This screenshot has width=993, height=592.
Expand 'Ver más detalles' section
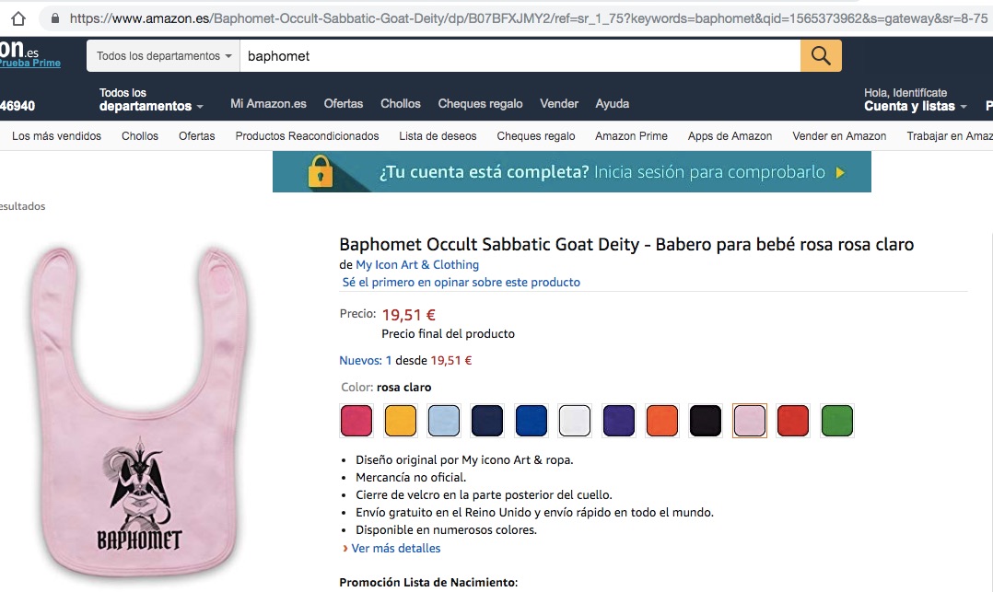point(396,548)
